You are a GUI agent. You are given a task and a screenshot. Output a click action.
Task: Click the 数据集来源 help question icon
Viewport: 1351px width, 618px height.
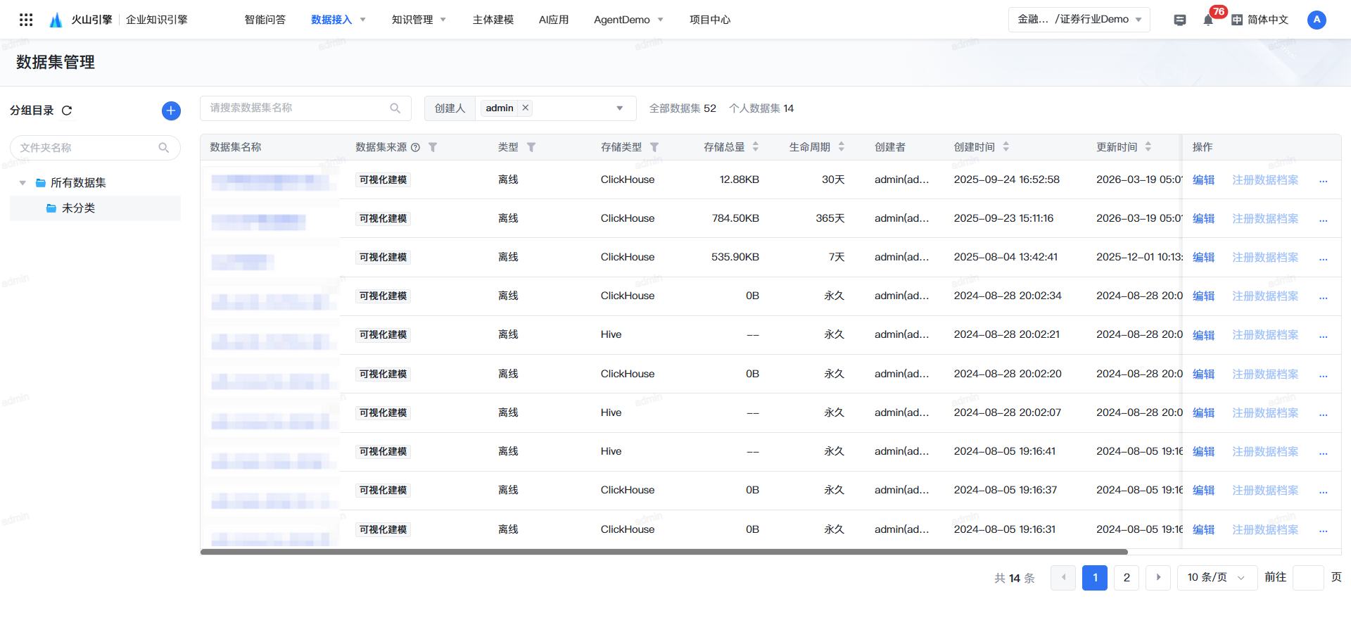click(x=415, y=147)
